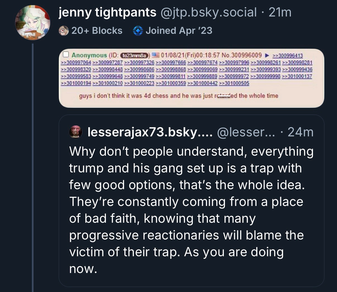This screenshot has width=337, height=292.
Task: Select the Joined Apr '23 label
Action: [179, 30]
